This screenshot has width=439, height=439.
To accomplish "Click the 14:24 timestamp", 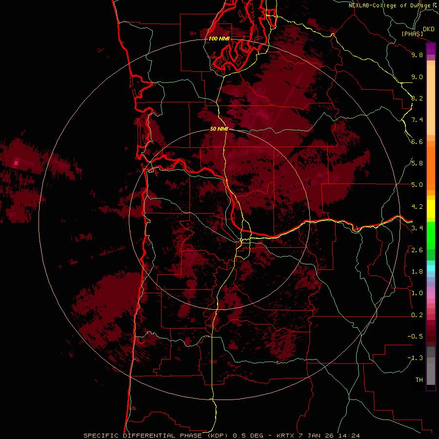I will click(x=349, y=436).
